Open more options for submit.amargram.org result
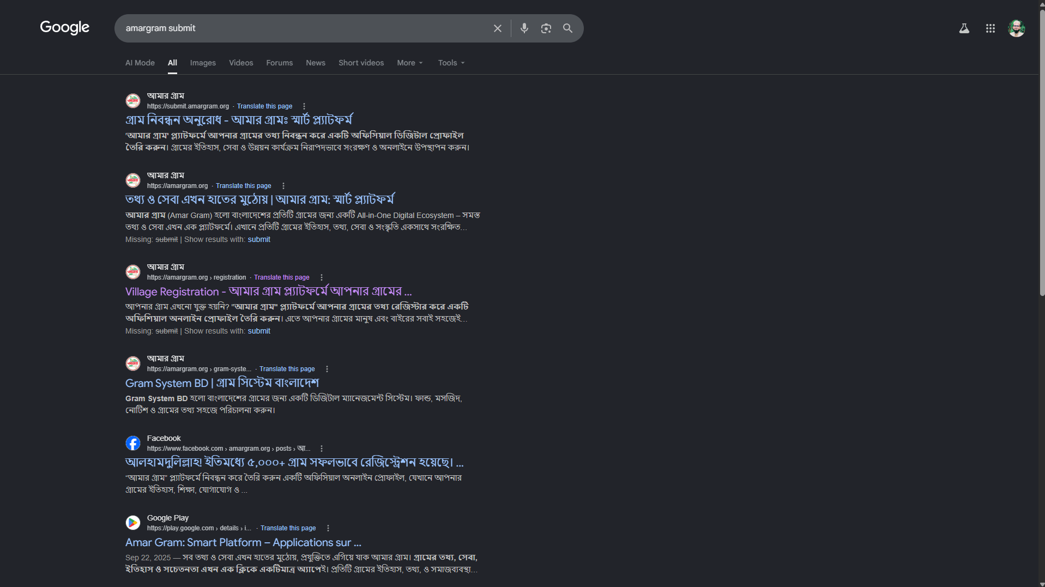1045x587 pixels. click(304, 106)
